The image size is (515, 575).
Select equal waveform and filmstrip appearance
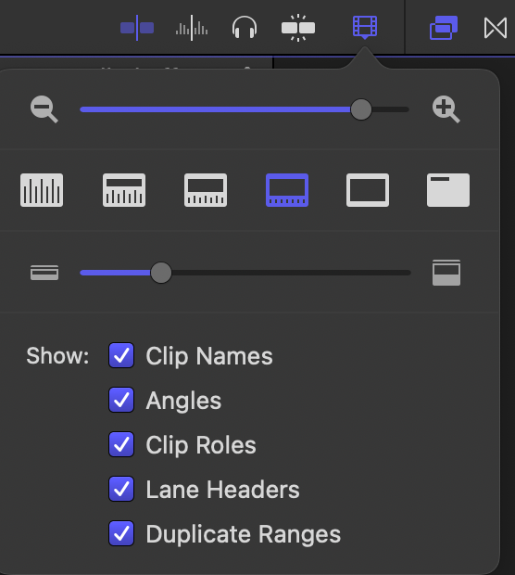click(206, 190)
